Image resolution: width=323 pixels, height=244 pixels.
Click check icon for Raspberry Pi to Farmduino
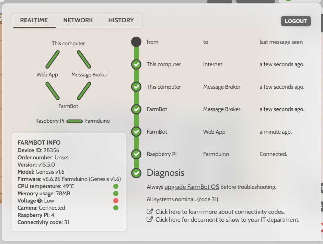(137, 154)
